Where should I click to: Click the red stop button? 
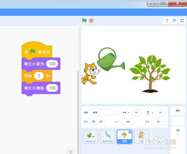pos(91,21)
